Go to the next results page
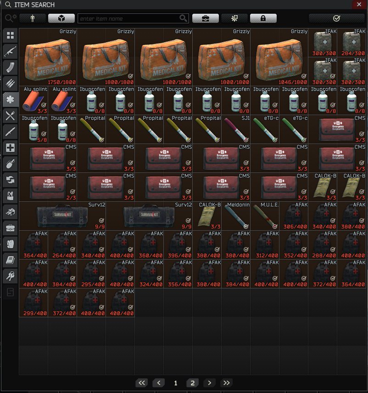368x393 pixels. click(209, 383)
